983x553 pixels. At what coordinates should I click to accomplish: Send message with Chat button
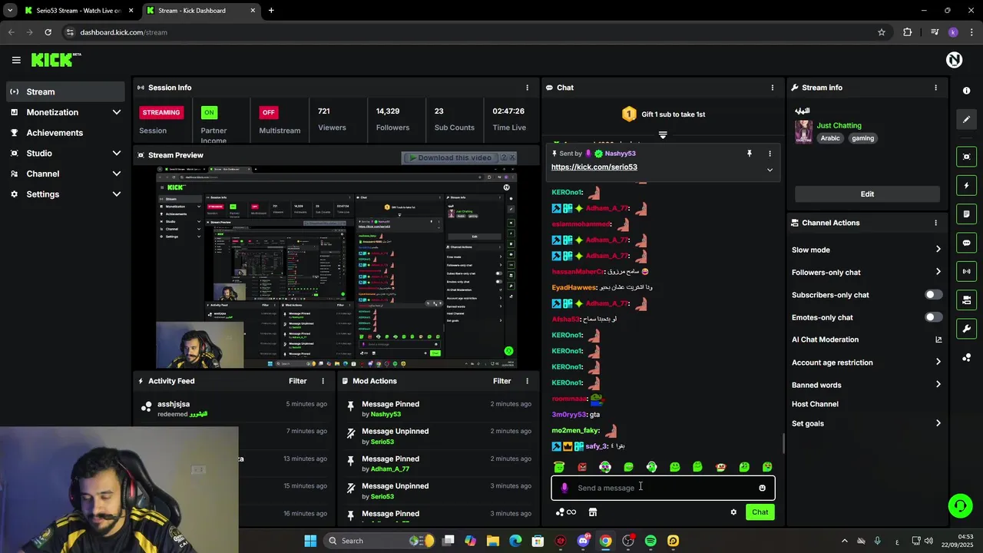click(x=760, y=512)
